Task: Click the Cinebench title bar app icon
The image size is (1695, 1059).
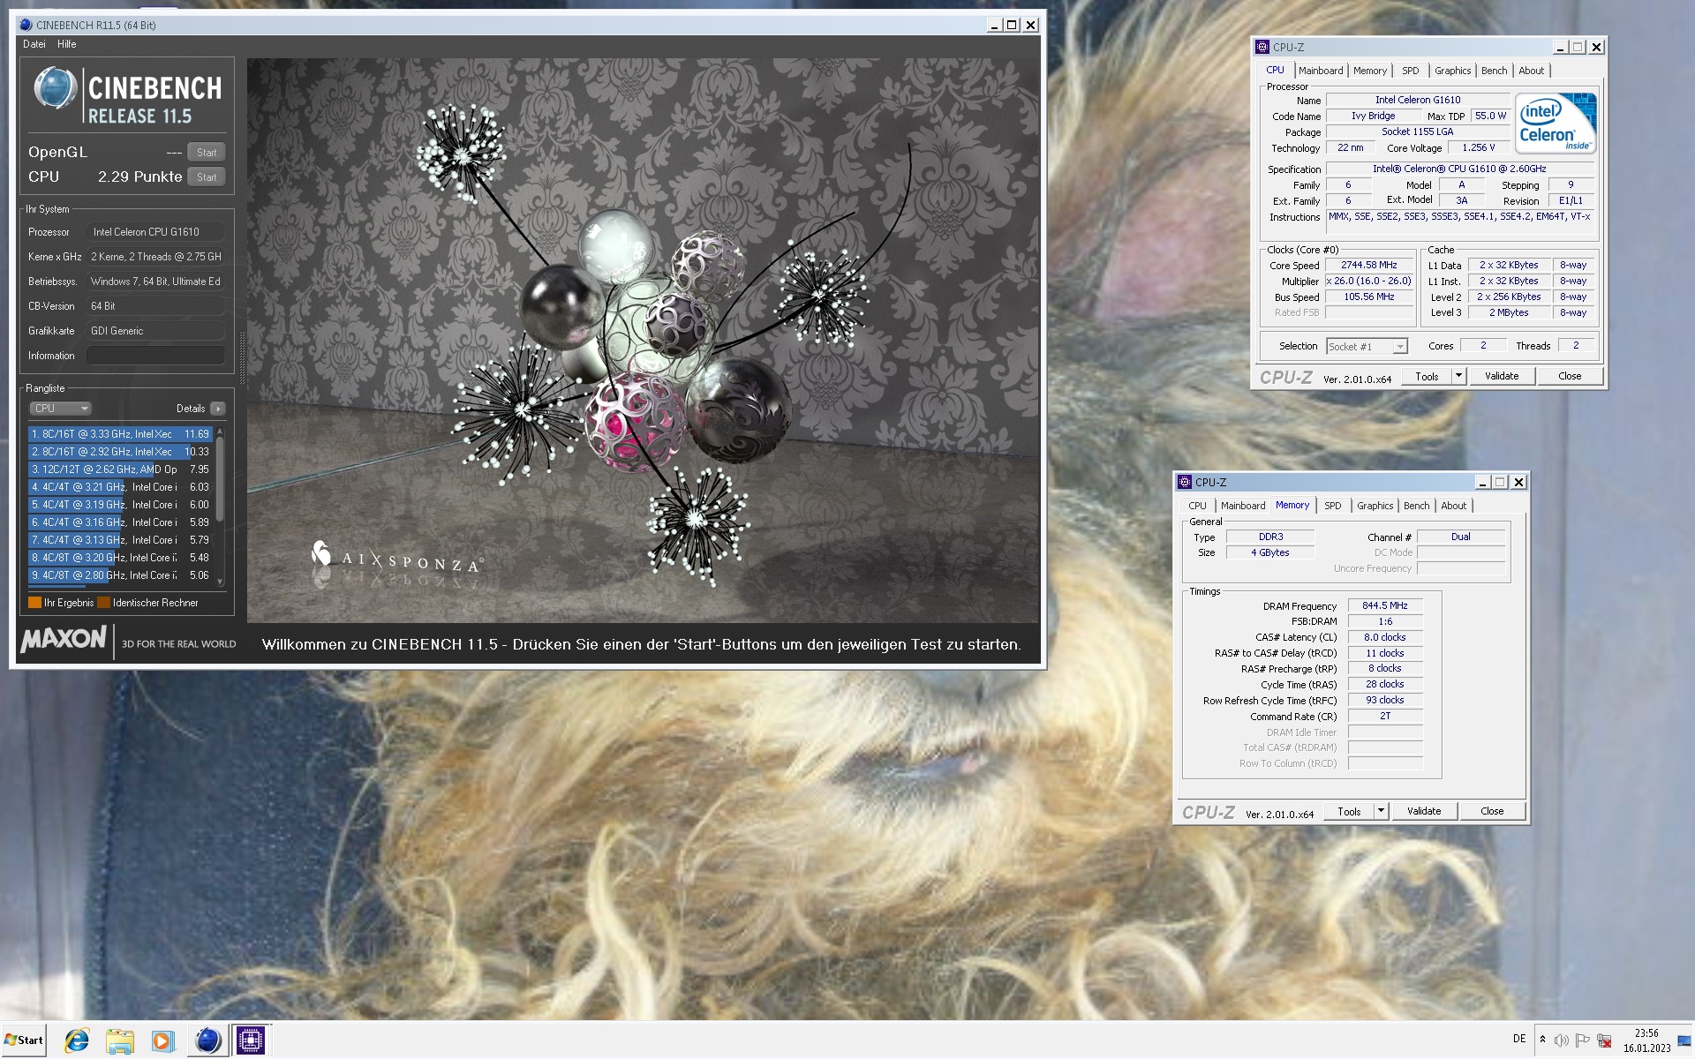Action: (x=26, y=25)
